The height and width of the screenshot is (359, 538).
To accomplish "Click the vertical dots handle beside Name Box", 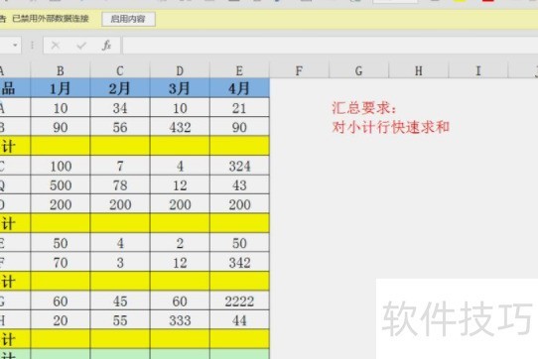I will (32, 46).
